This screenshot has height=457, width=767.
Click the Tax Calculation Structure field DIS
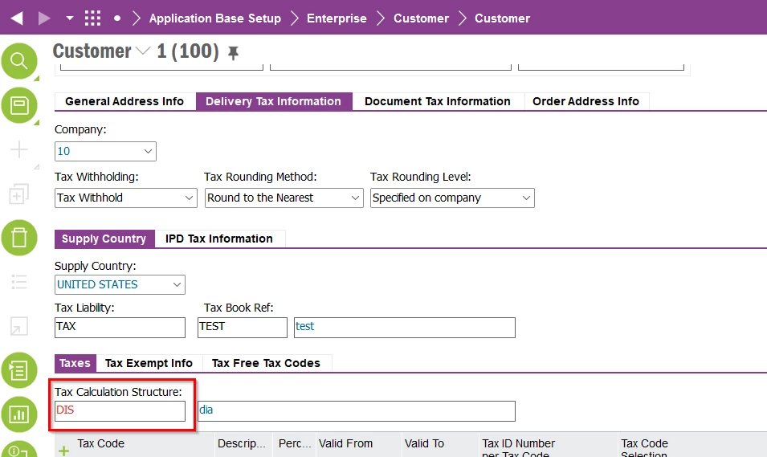click(x=120, y=411)
